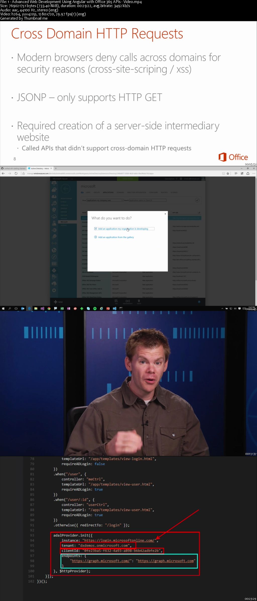
Task: Click the NEW plus button in Azure
Action: tap(58, 302)
